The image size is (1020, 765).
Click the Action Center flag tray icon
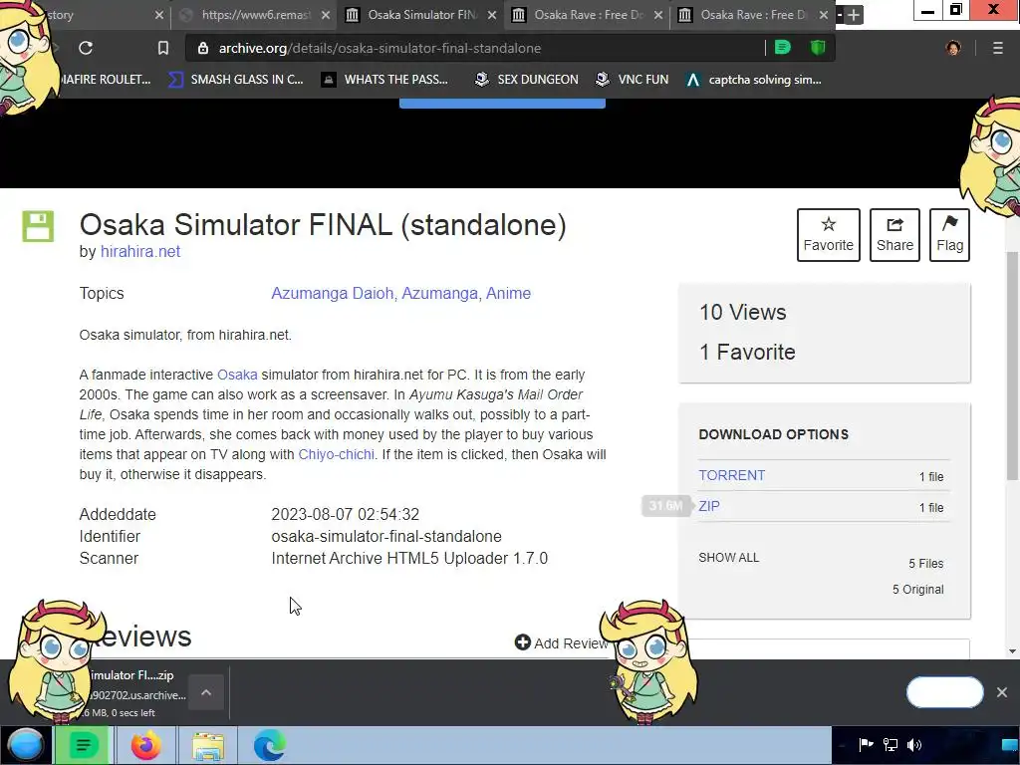click(866, 745)
